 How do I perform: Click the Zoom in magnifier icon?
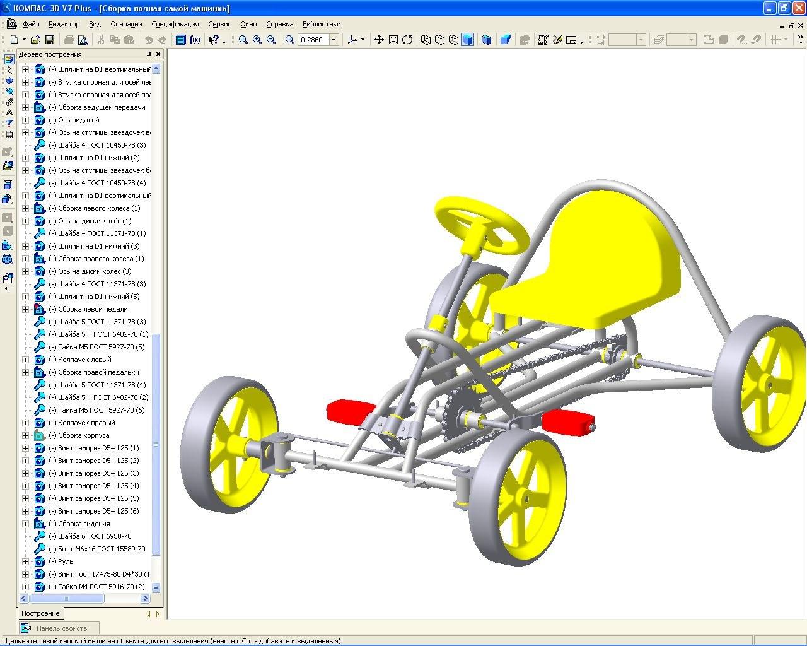[x=257, y=40]
